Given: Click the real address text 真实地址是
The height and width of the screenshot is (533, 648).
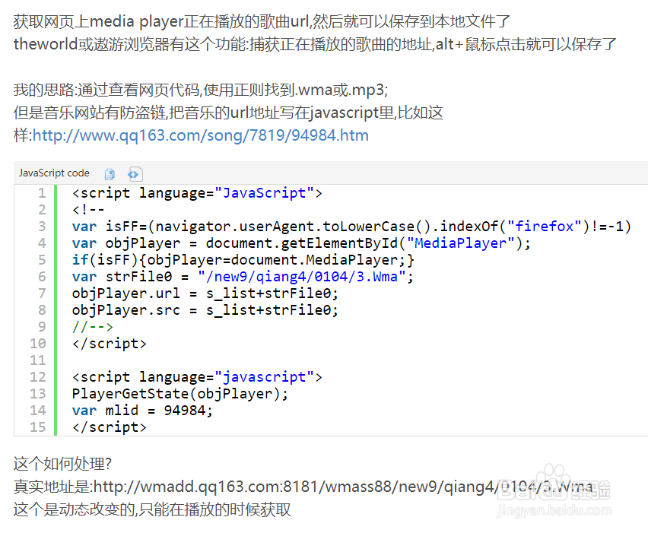Looking at the screenshot, I should point(303,487).
